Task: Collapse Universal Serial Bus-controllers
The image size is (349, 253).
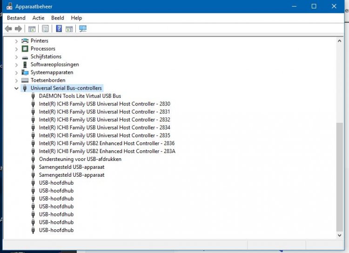Action: [17, 88]
